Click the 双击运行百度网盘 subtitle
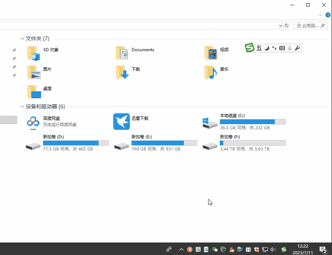The width and height of the screenshot is (332, 255). coord(59,125)
